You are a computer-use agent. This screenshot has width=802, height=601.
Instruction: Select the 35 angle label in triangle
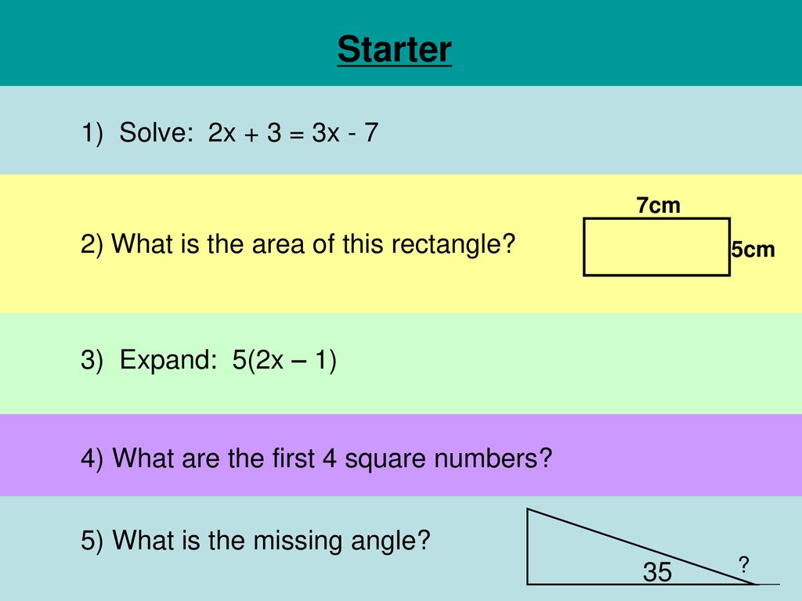657,572
